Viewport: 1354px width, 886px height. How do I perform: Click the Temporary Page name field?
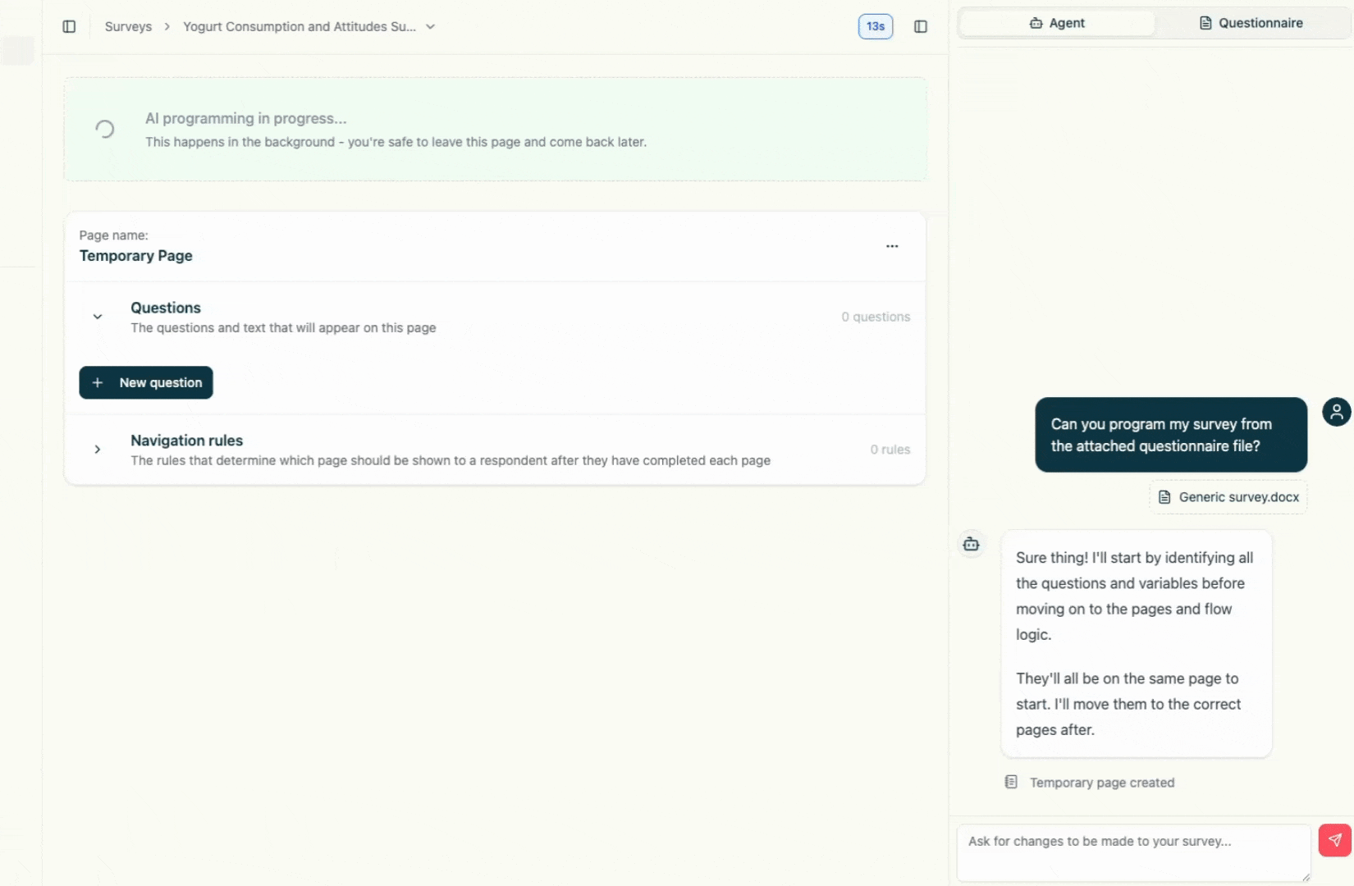[x=136, y=256]
